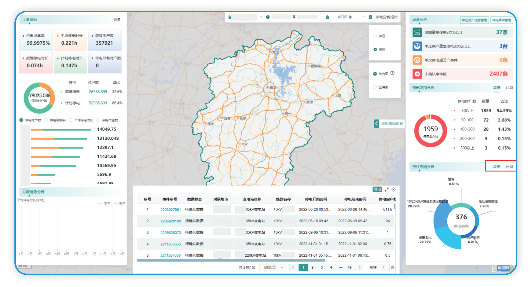Click the 中压用户重复停电3次及以上 blue icon
This screenshot has height=287, width=530.
pyautogui.click(x=417, y=46)
